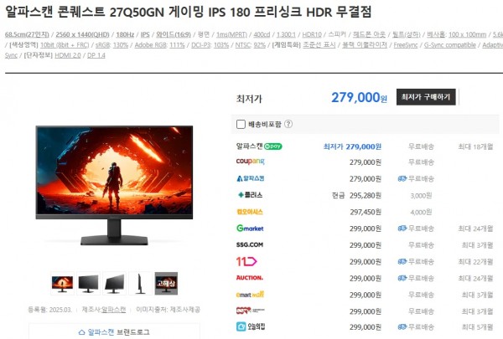Open the 고해상 image thumbnail

(x=166, y=284)
